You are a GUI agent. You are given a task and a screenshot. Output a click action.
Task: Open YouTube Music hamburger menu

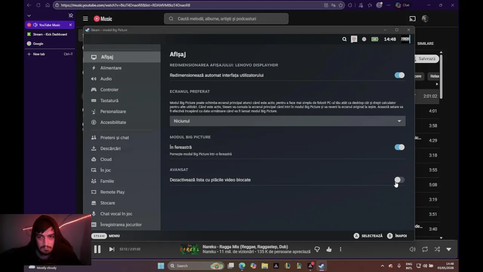(85, 19)
